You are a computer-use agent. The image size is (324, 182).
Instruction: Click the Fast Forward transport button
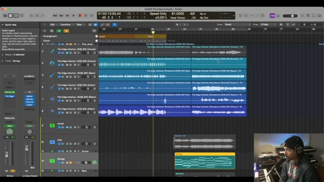point(61,16)
